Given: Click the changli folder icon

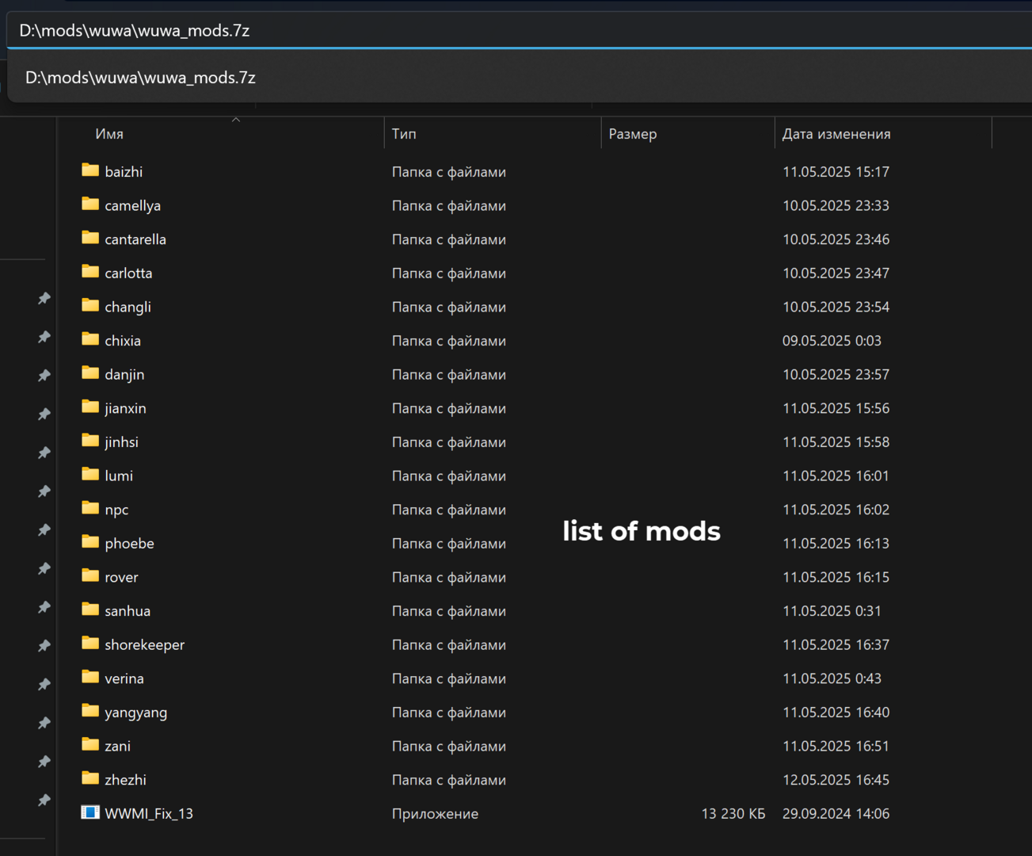Looking at the screenshot, I should (90, 306).
